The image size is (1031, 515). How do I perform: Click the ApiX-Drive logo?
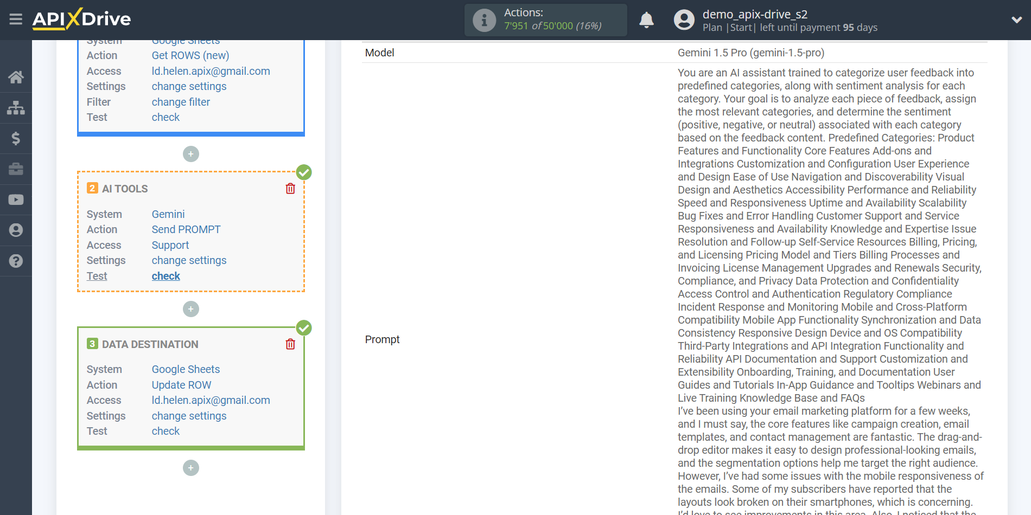pos(81,19)
